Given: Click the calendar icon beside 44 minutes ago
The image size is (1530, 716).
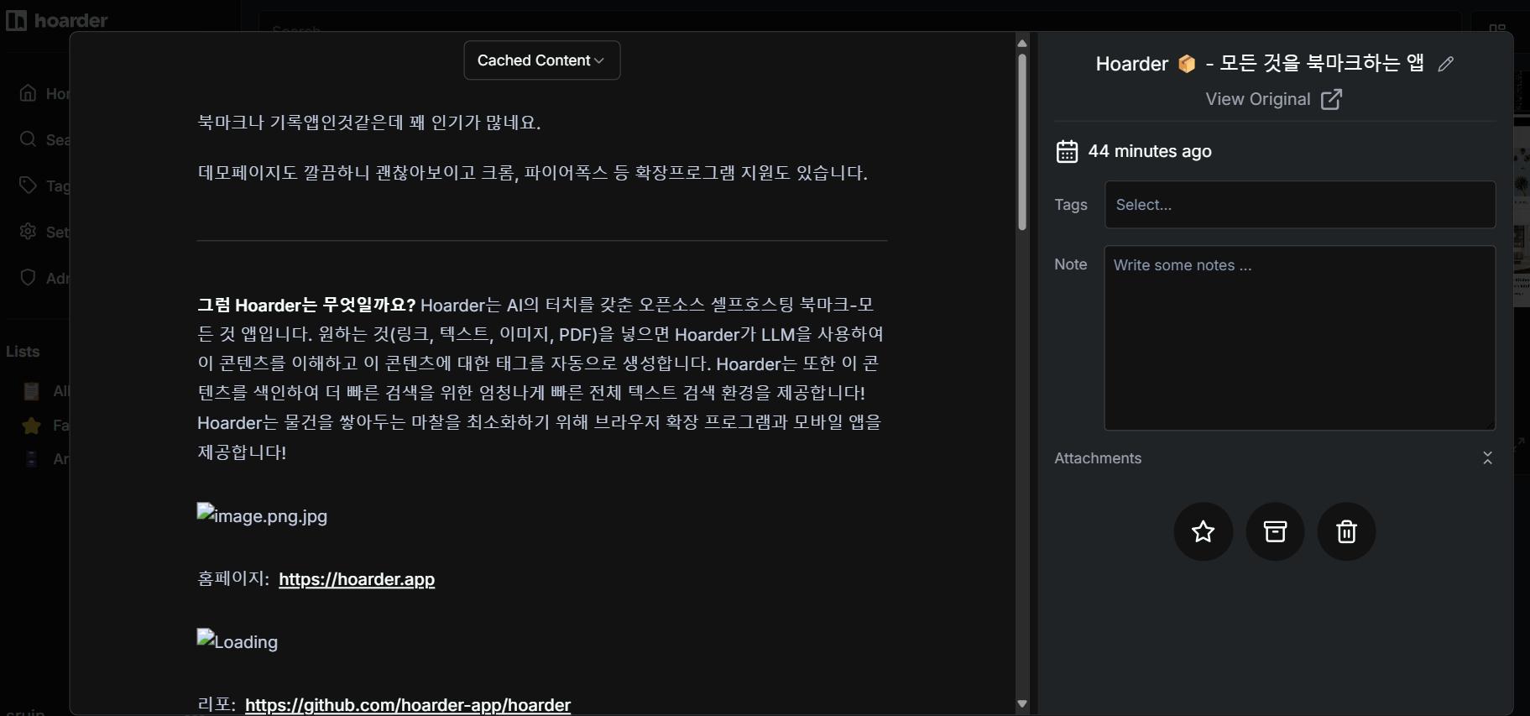Looking at the screenshot, I should (x=1067, y=151).
